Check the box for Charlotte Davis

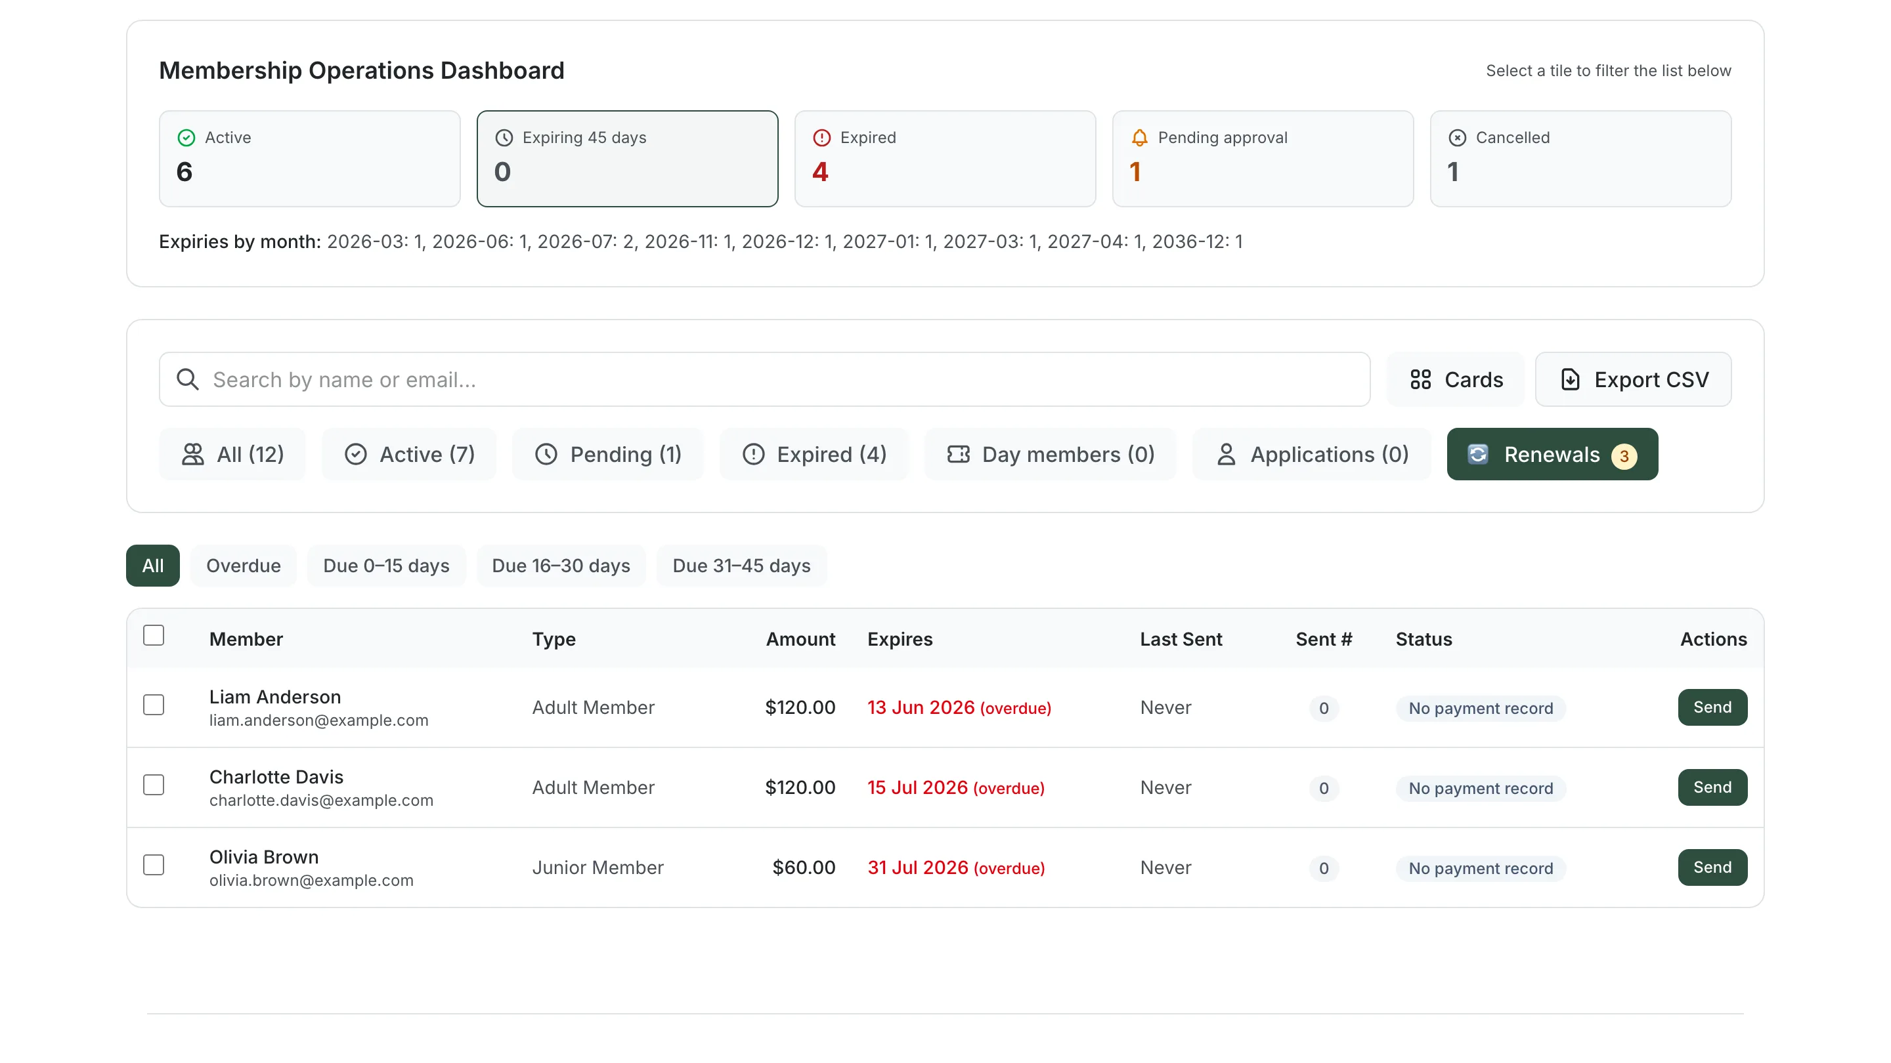pyautogui.click(x=154, y=785)
